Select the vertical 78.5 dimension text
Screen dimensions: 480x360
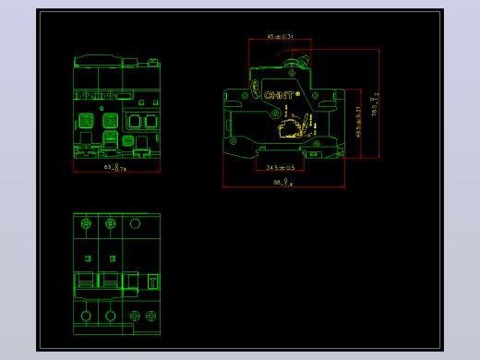tap(375, 104)
